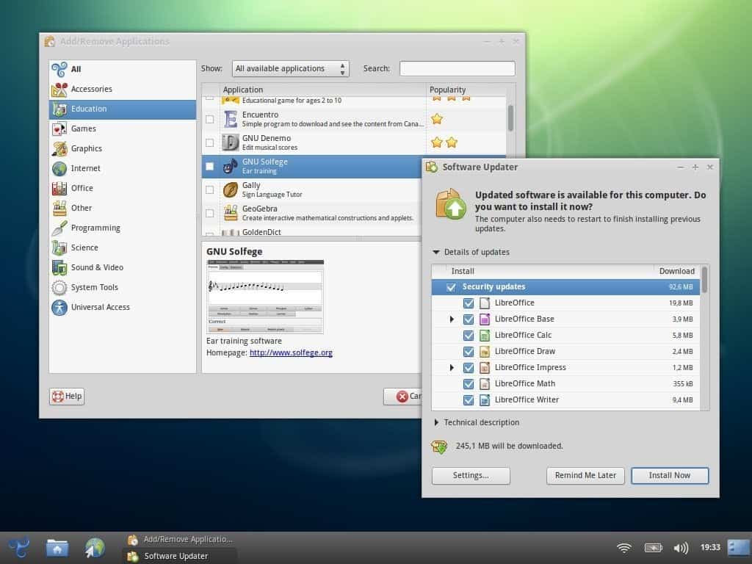Uncheck the LibreOffice Math update
This screenshot has width=752, height=564.
coord(469,383)
